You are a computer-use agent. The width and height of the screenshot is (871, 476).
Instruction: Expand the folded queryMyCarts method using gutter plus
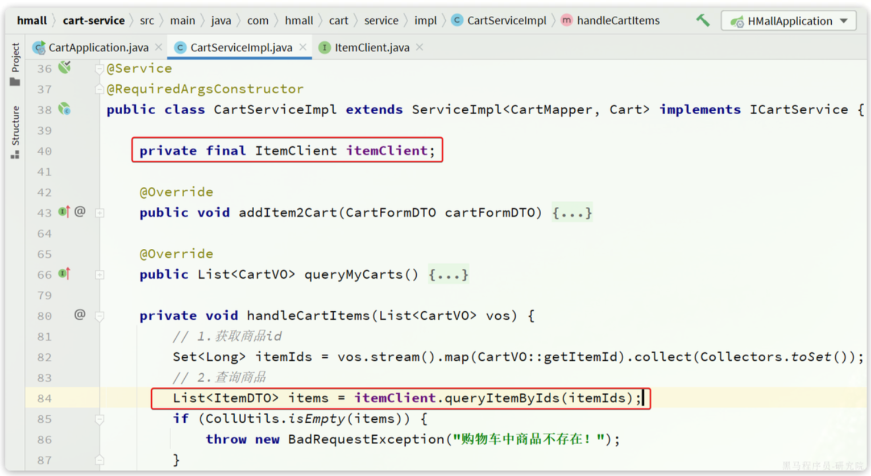coord(99,275)
